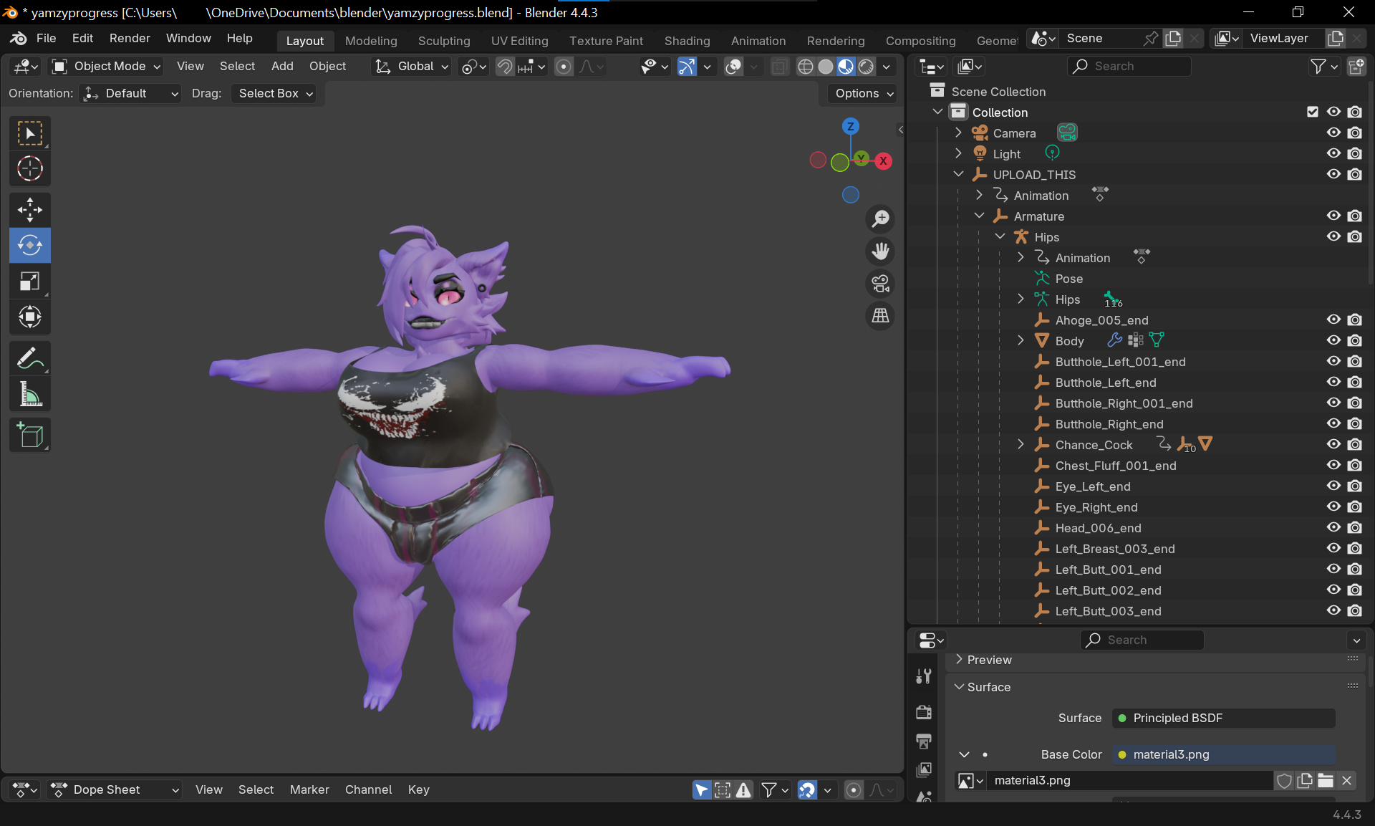Screen dimensions: 1375x826
Task: Open the Object Mode dropdown
Action: pyautogui.click(x=107, y=66)
